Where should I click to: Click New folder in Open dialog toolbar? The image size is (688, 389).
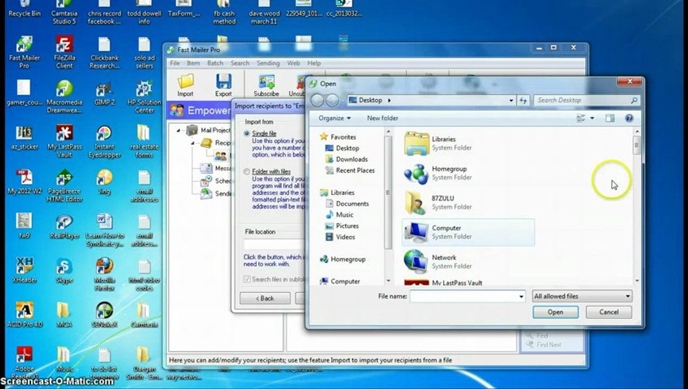tap(382, 118)
